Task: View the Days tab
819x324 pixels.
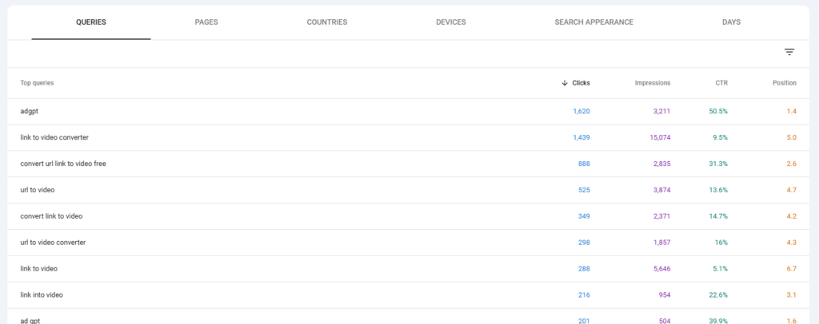Action: 731,22
